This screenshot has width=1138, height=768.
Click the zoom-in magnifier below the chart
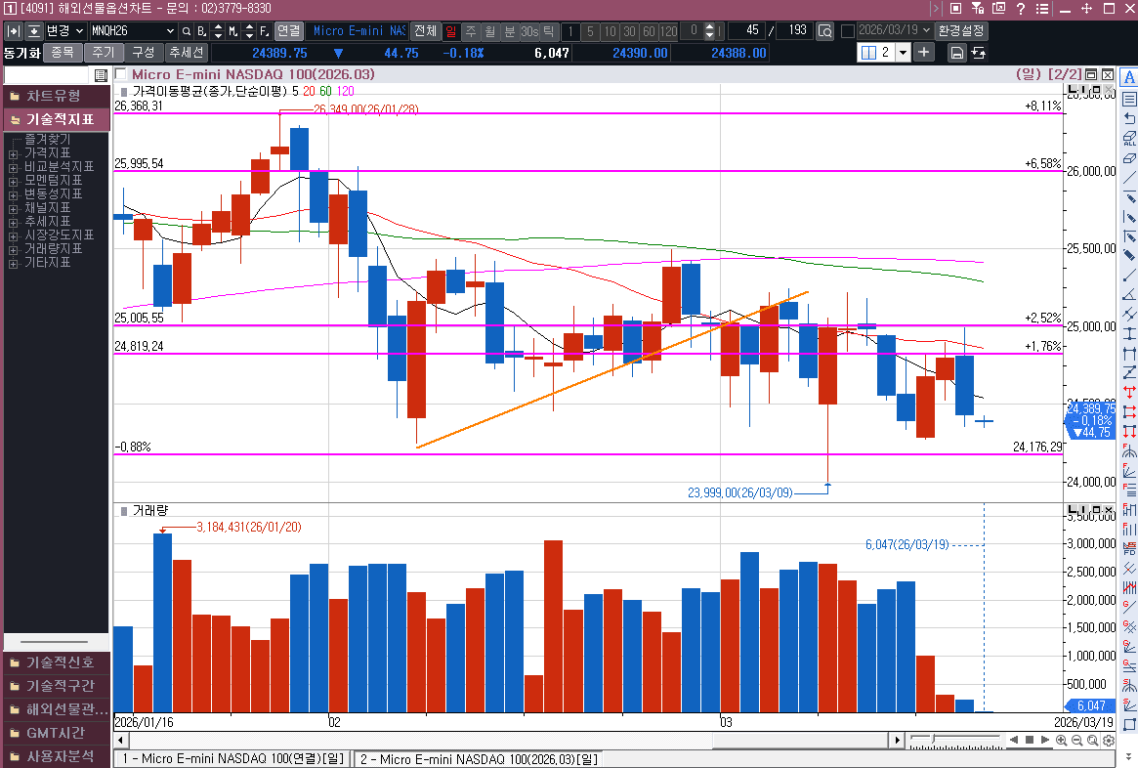pos(1061,741)
